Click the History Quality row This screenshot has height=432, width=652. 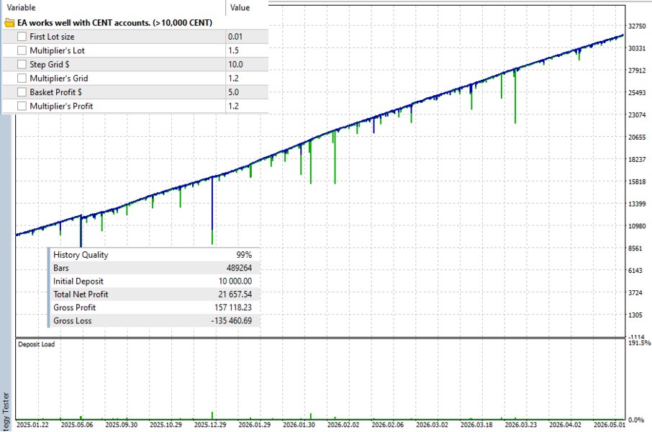click(x=153, y=255)
